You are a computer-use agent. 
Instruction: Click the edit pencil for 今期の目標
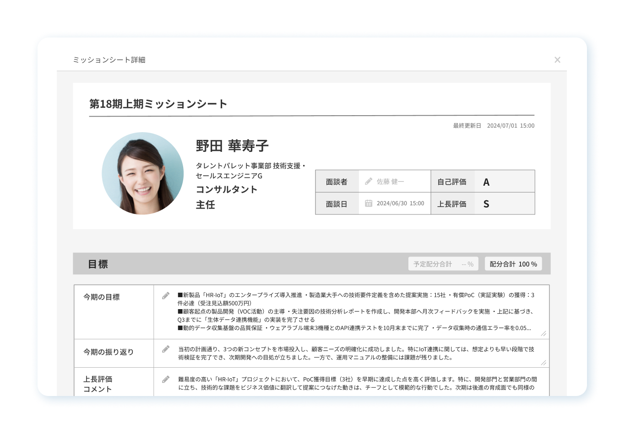(166, 296)
